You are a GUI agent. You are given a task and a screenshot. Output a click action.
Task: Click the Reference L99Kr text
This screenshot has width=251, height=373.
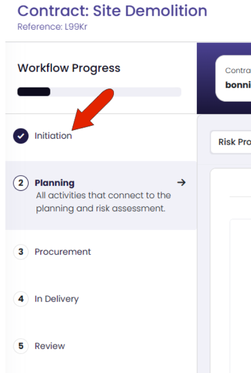click(x=52, y=27)
